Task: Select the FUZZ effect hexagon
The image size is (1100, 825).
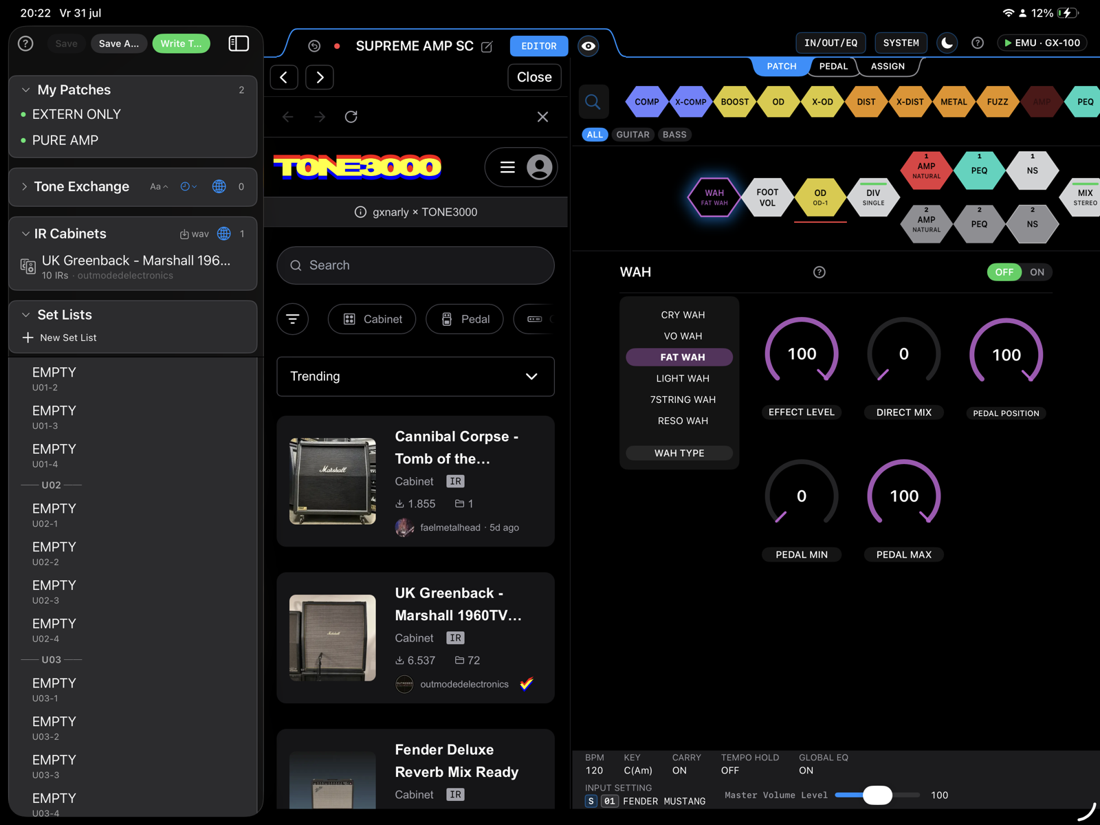Action: pos(998,102)
